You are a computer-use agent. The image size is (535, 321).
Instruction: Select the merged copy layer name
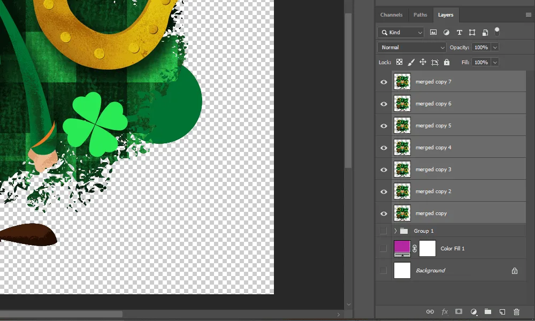coord(431,213)
